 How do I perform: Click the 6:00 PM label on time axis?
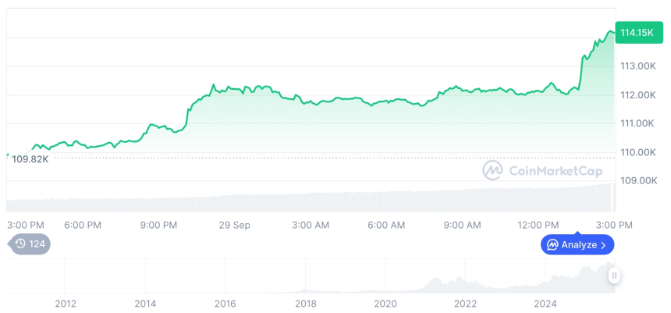[83, 225]
